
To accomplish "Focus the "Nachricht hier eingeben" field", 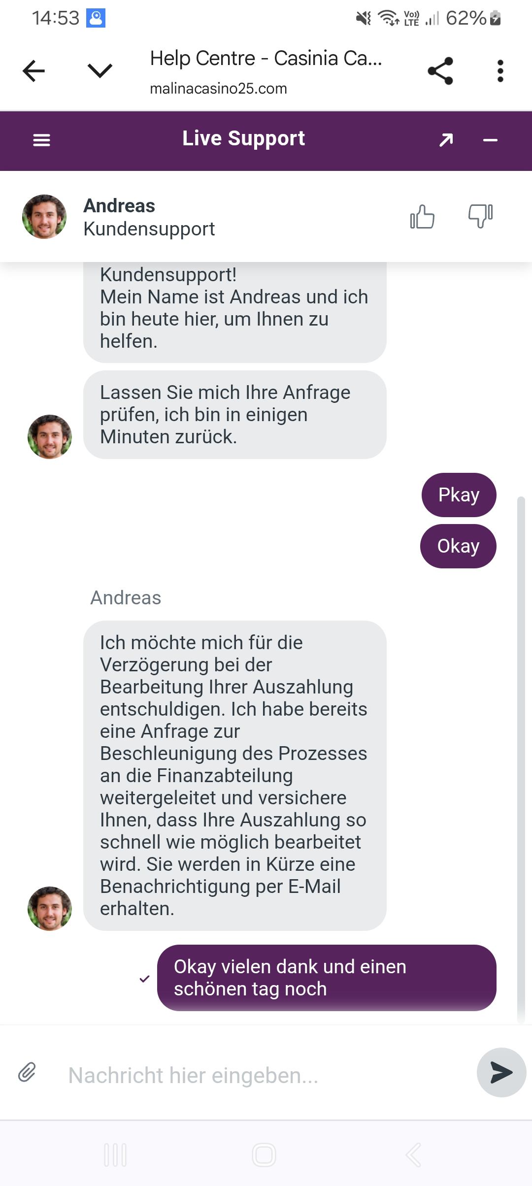I will click(266, 1075).
